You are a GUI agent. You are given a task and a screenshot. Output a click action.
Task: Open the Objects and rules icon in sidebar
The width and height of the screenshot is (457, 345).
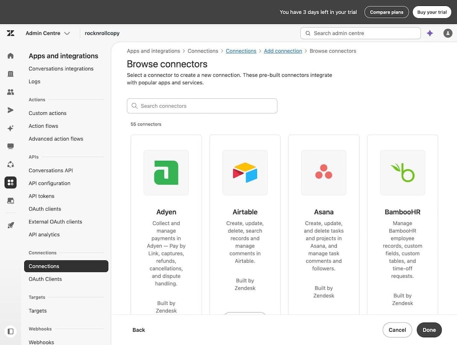coord(11,164)
